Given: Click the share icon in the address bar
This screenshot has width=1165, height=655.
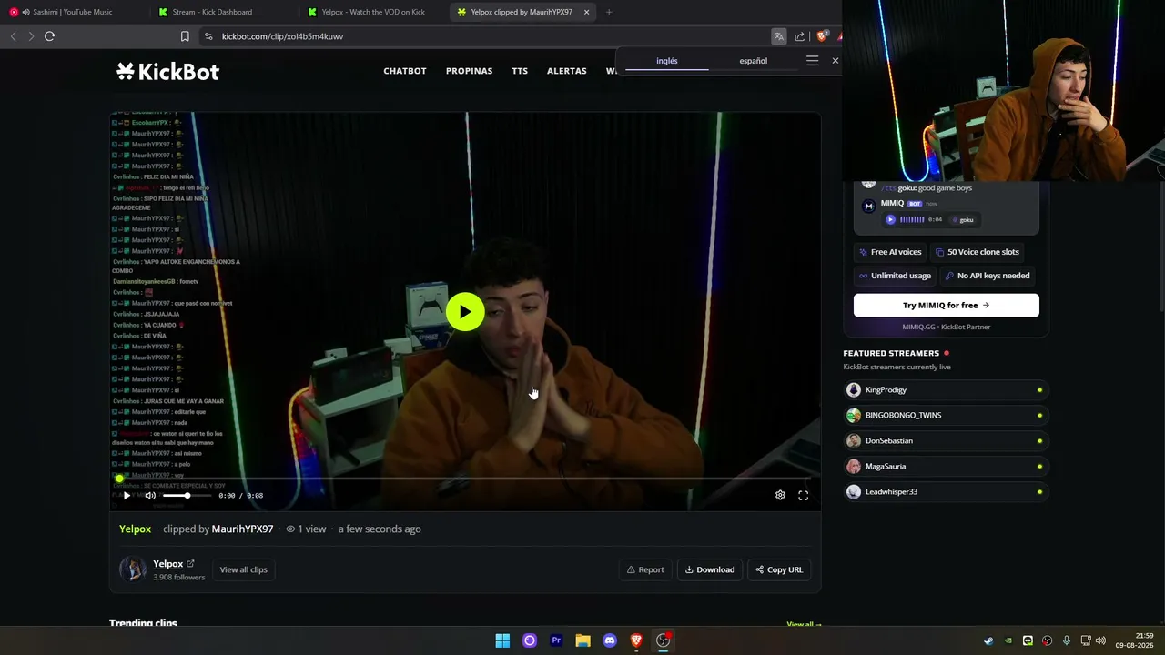Looking at the screenshot, I should coord(799,36).
